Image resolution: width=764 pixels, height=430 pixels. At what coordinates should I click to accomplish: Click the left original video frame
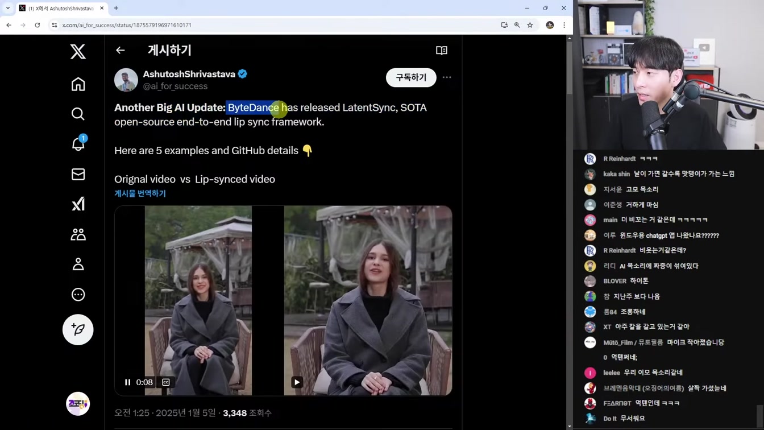tap(198, 300)
